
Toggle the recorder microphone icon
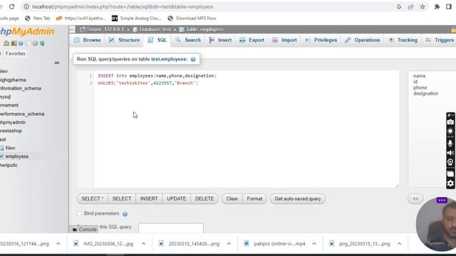(x=450, y=143)
